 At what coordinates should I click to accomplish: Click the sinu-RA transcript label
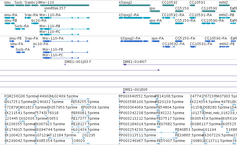[11, 15]
